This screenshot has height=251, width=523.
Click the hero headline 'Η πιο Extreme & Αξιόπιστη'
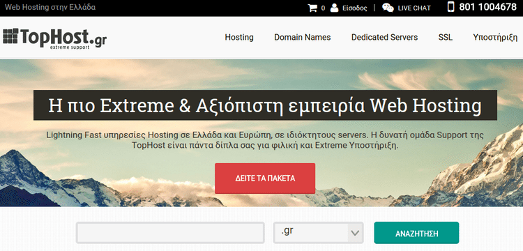(265, 105)
